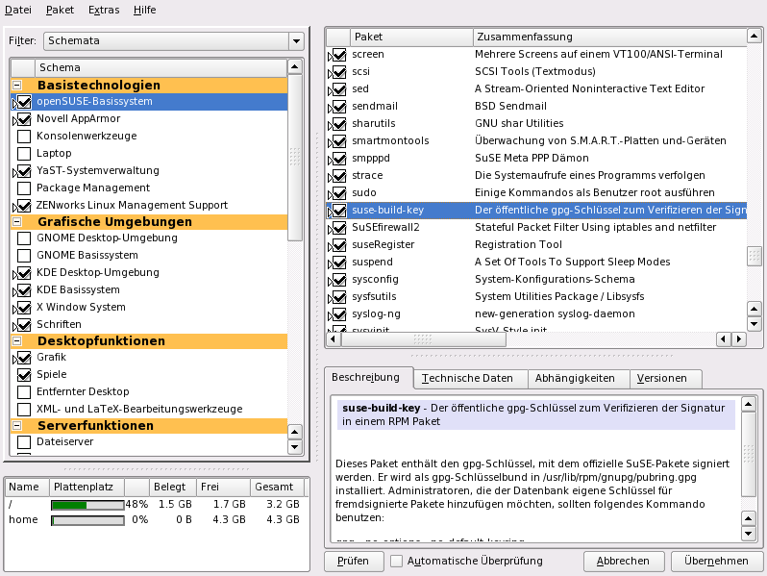Open the Extras menu
Screen dimensions: 767x576
pos(104,10)
